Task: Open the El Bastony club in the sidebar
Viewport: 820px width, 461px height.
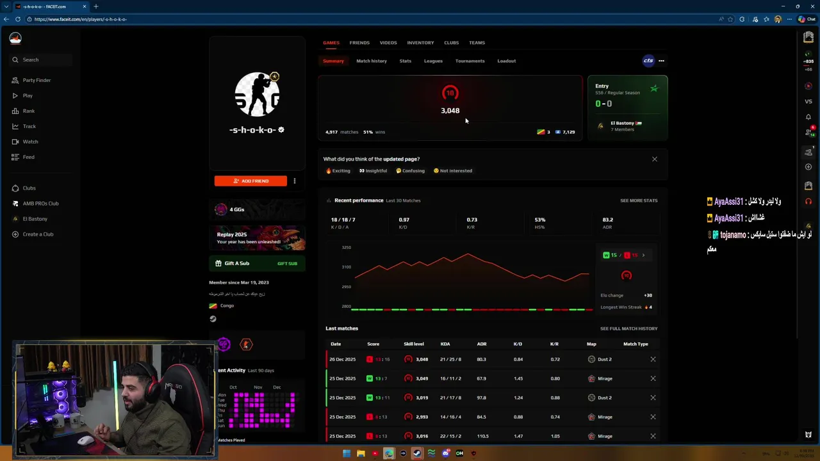Action: point(29,218)
